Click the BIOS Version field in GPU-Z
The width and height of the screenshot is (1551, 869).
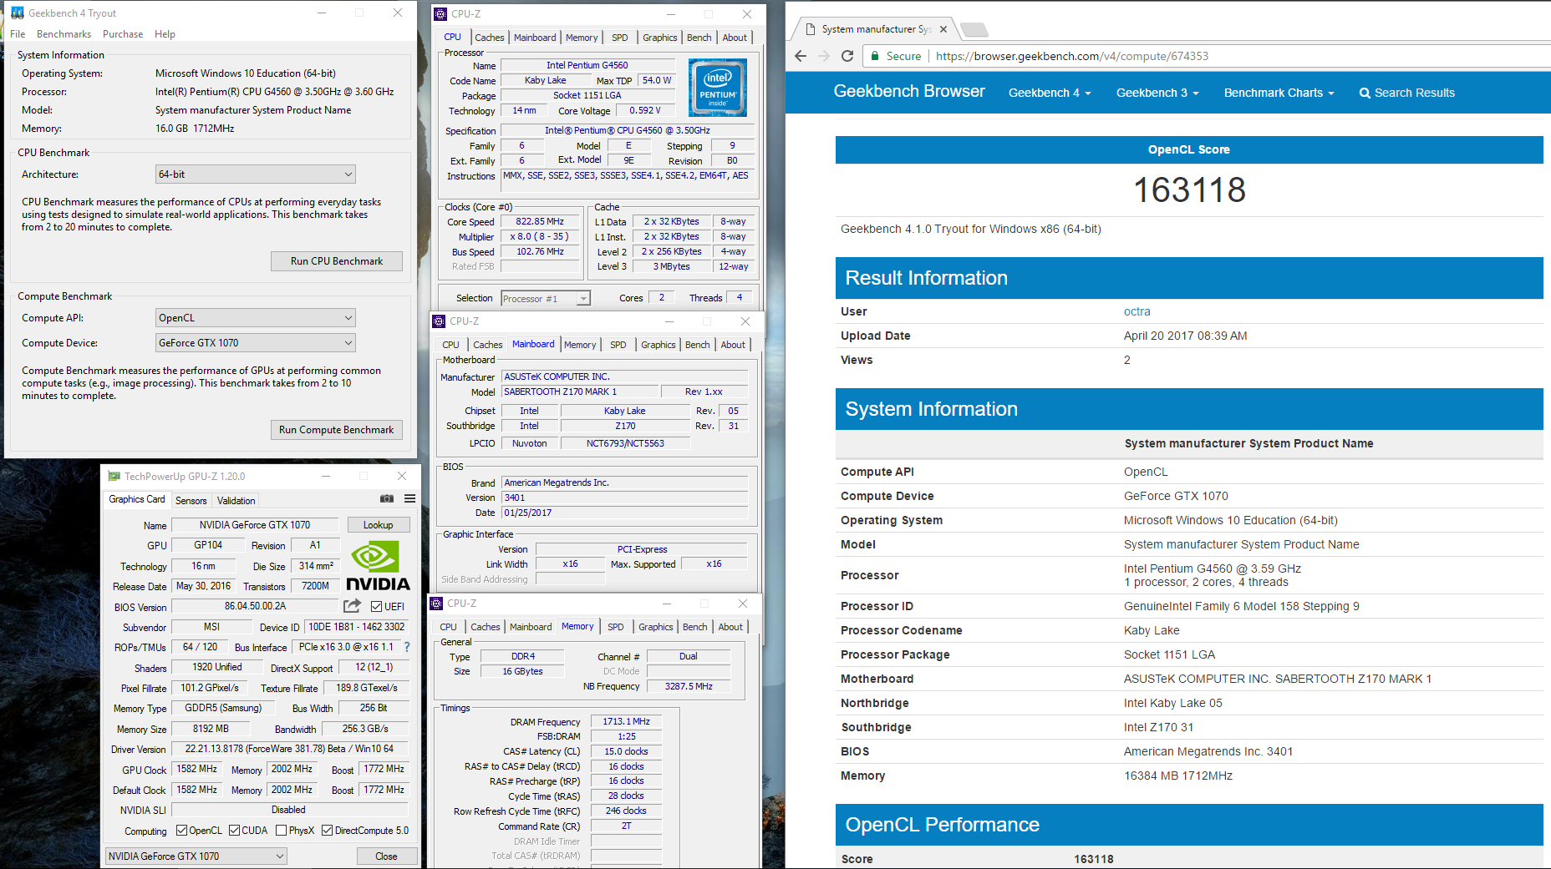[255, 606]
